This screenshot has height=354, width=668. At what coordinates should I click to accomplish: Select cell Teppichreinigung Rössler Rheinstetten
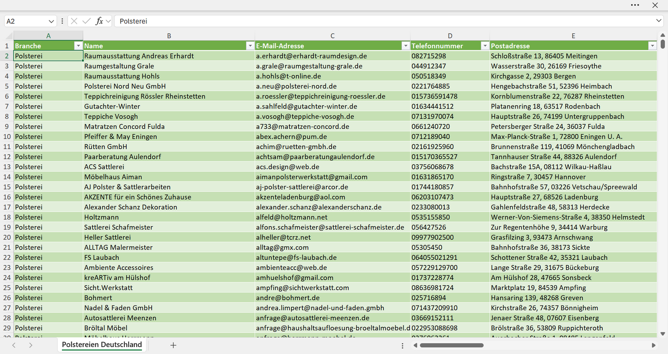click(x=169, y=96)
